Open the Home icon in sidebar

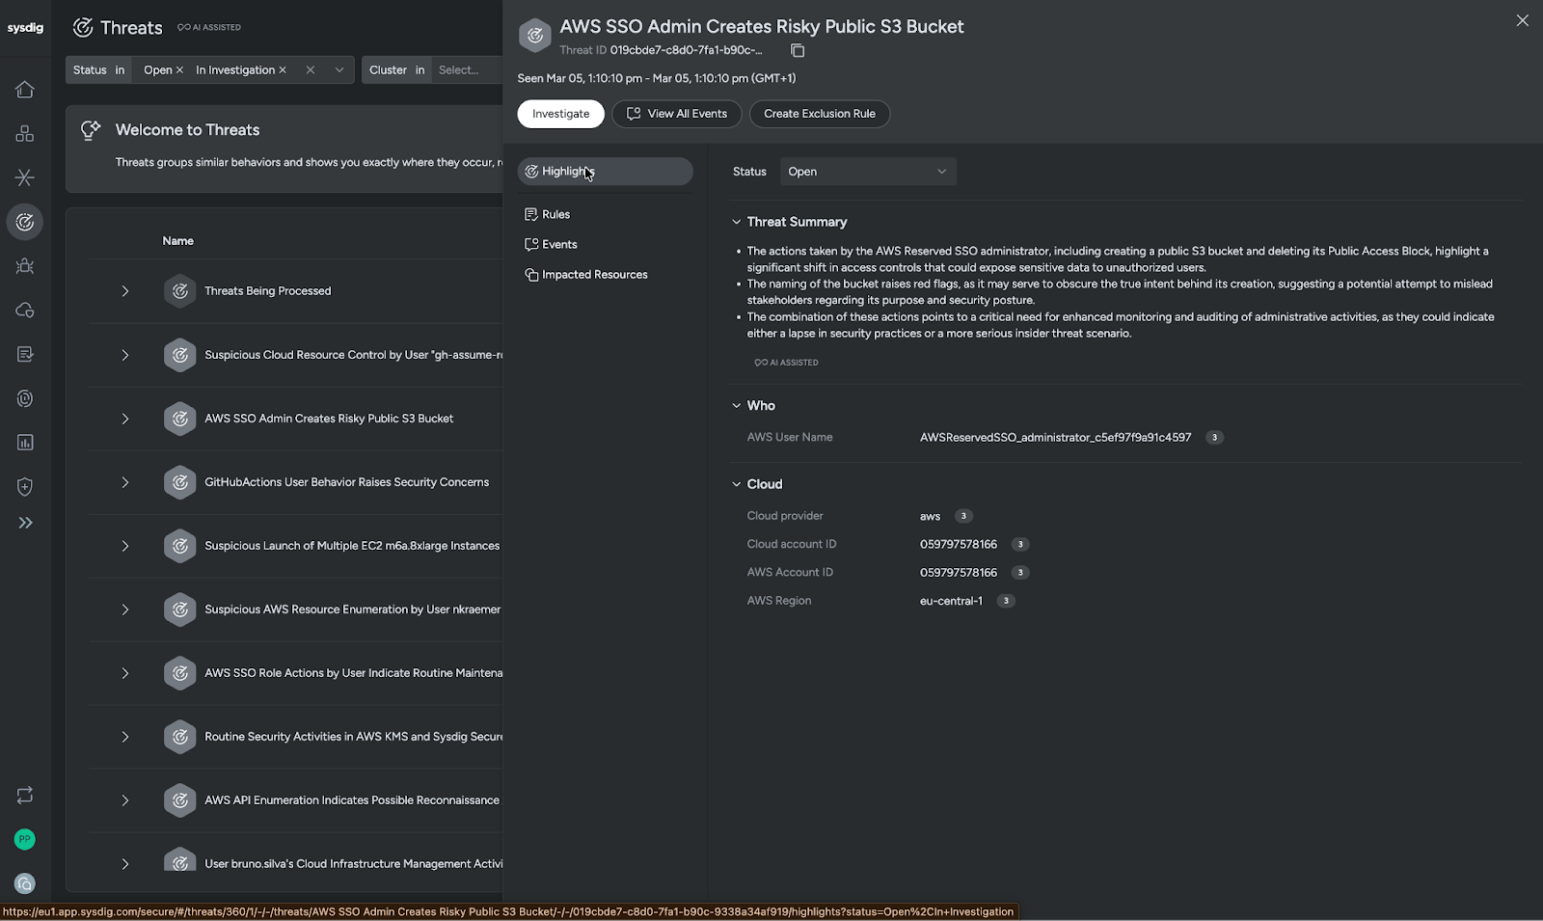click(25, 90)
